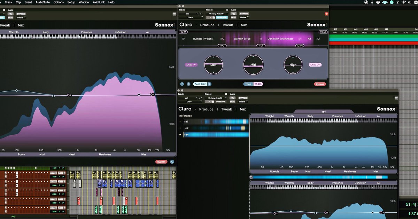Click Mix tab in left Tweak Claro window
Screen dimensions: 418x219
point(21,25)
